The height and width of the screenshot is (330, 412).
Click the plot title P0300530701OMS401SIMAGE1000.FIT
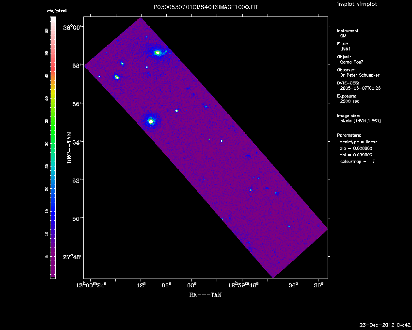pyautogui.click(x=206, y=7)
